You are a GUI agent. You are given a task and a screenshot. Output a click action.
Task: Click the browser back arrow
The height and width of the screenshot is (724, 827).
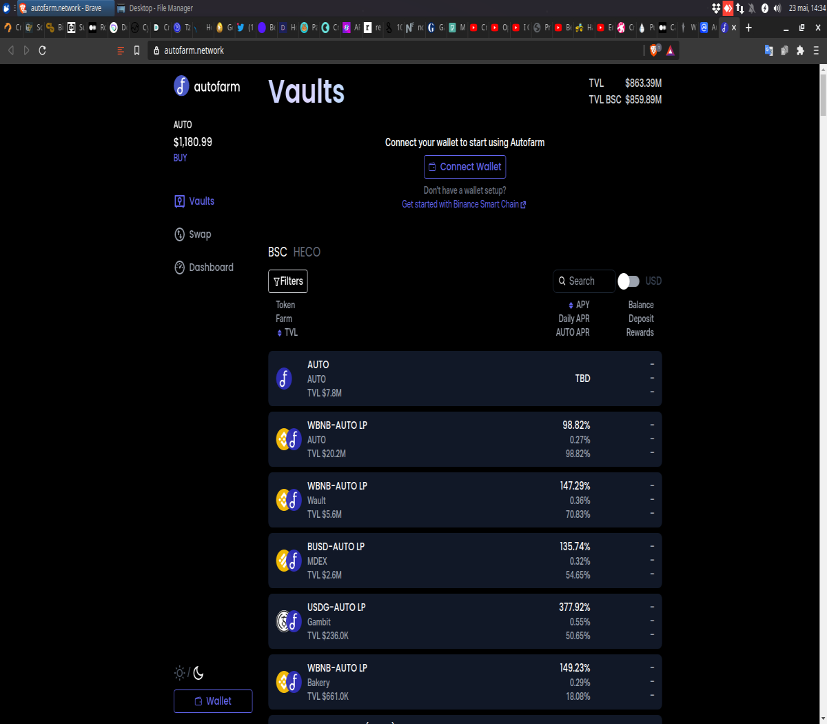tap(10, 50)
